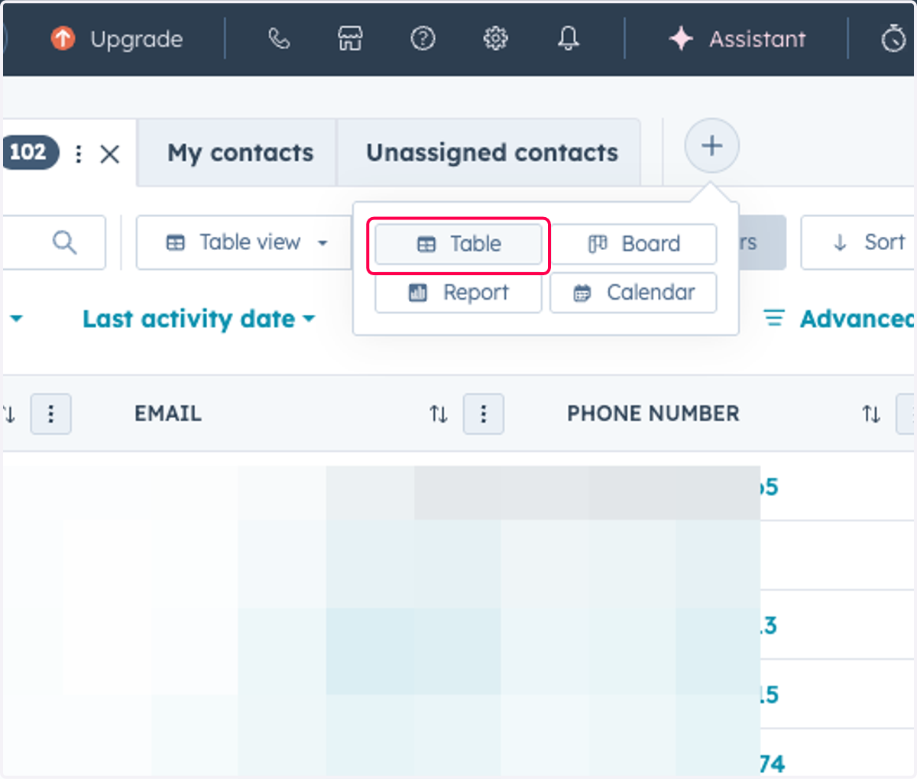Click the timer stopwatch icon
917x779 pixels.
point(893,39)
